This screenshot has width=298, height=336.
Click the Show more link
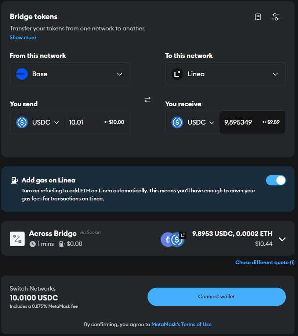point(23,37)
